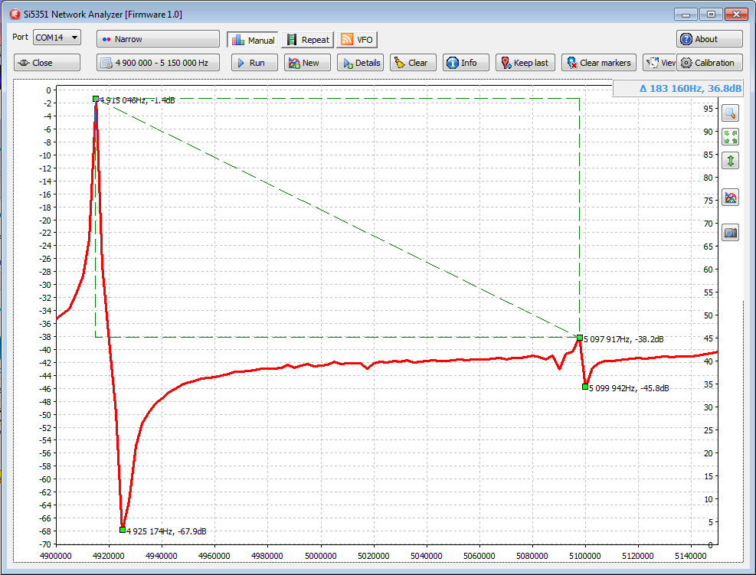Screen dimensions: 756x575
Task: Open the Calibration settings
Action: pyautogui.click(x=709, y=63)
